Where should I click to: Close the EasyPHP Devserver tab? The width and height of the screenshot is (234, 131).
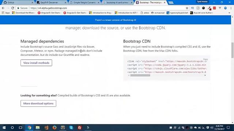pos(65,3)
